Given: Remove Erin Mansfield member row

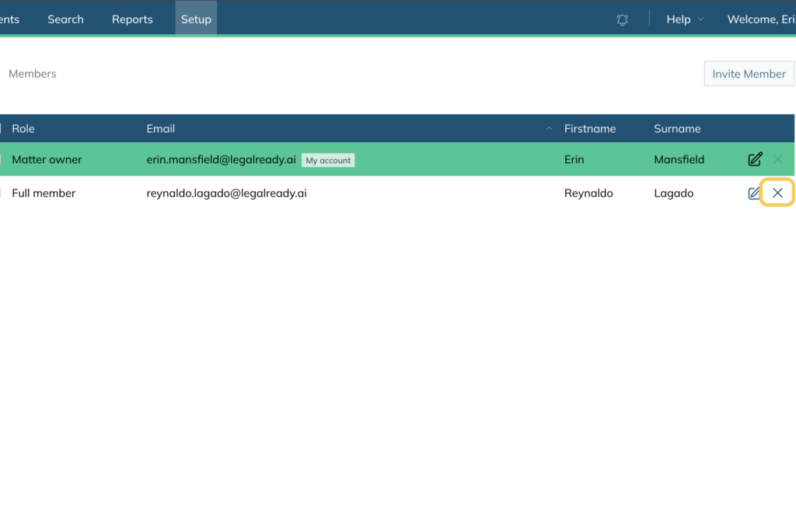Looking at the screenshot, I should pos(777,159).
